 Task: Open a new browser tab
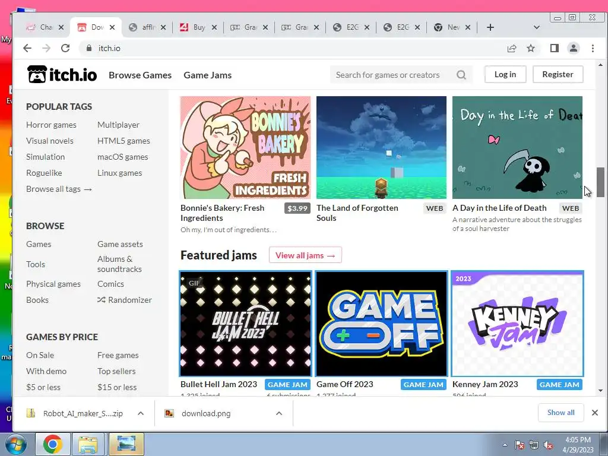(x=490, y=27)
